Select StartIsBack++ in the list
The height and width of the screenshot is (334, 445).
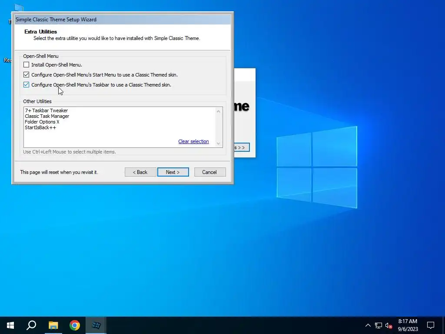point(40,127)
